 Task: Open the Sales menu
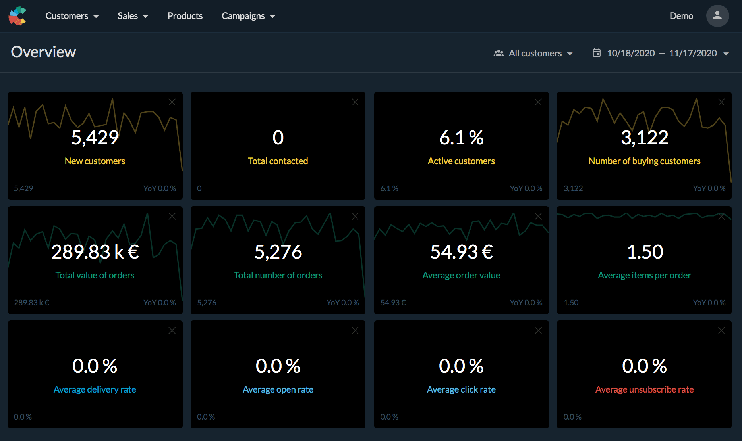(x=133, y=16)
